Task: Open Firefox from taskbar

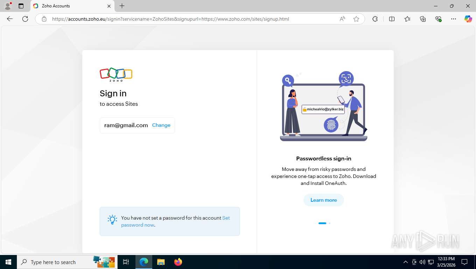Action: (x=178, y=262)
